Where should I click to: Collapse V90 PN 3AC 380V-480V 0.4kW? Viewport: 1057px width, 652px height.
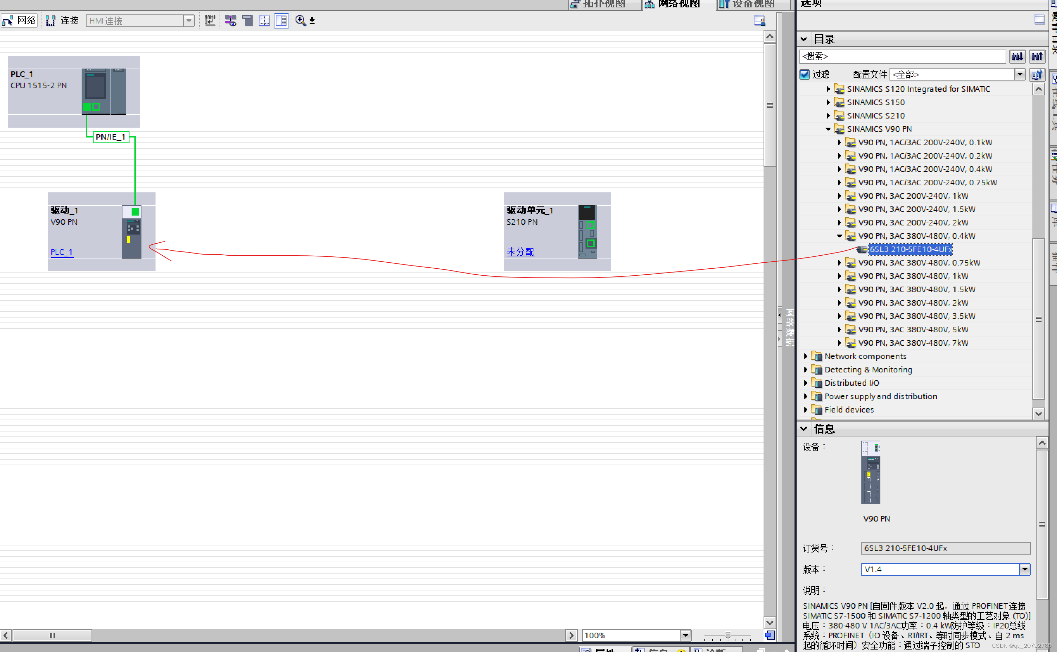pos(839,236)
